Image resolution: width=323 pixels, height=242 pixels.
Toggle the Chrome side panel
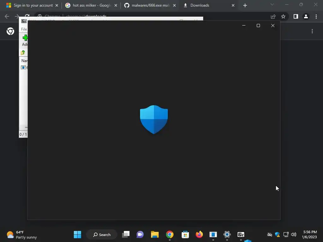tap(296, 16)
